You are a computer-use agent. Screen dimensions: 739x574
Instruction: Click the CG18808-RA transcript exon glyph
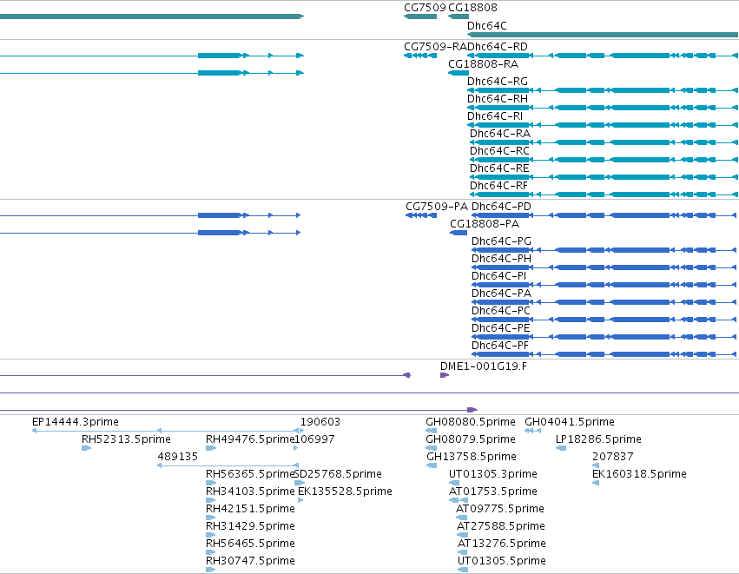click(459, 73)
